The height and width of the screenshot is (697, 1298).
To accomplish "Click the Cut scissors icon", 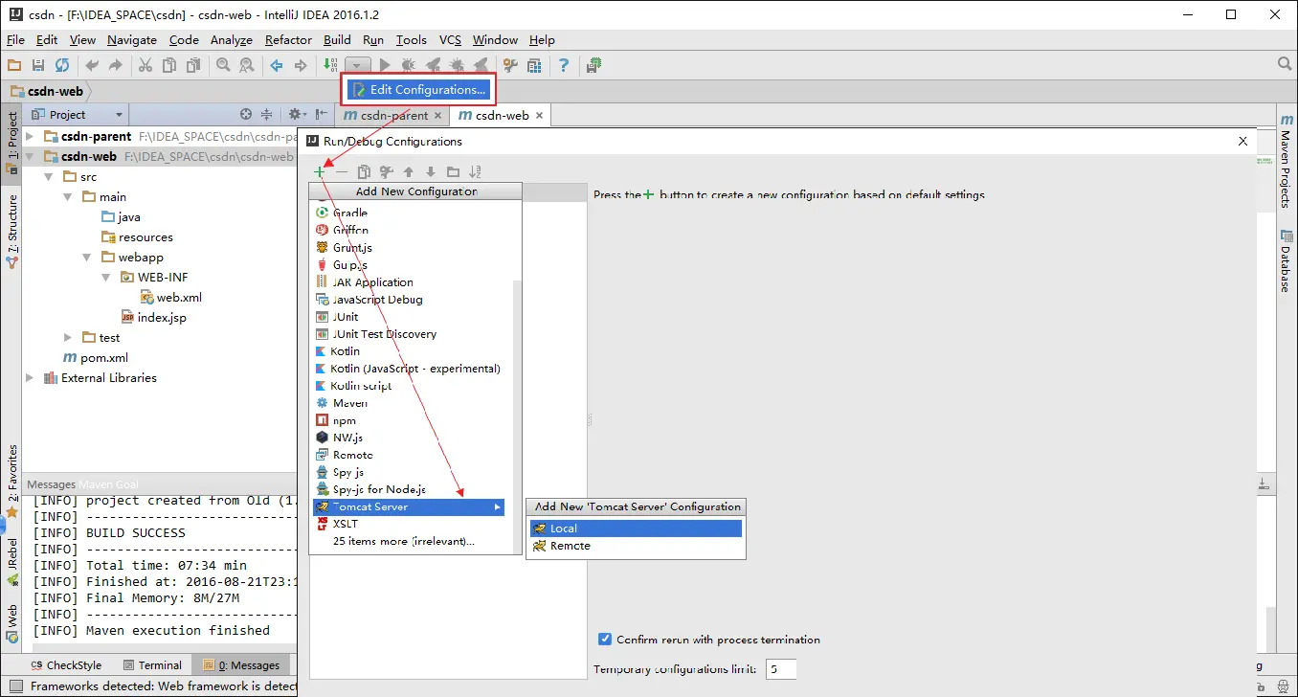I will 145,65.
